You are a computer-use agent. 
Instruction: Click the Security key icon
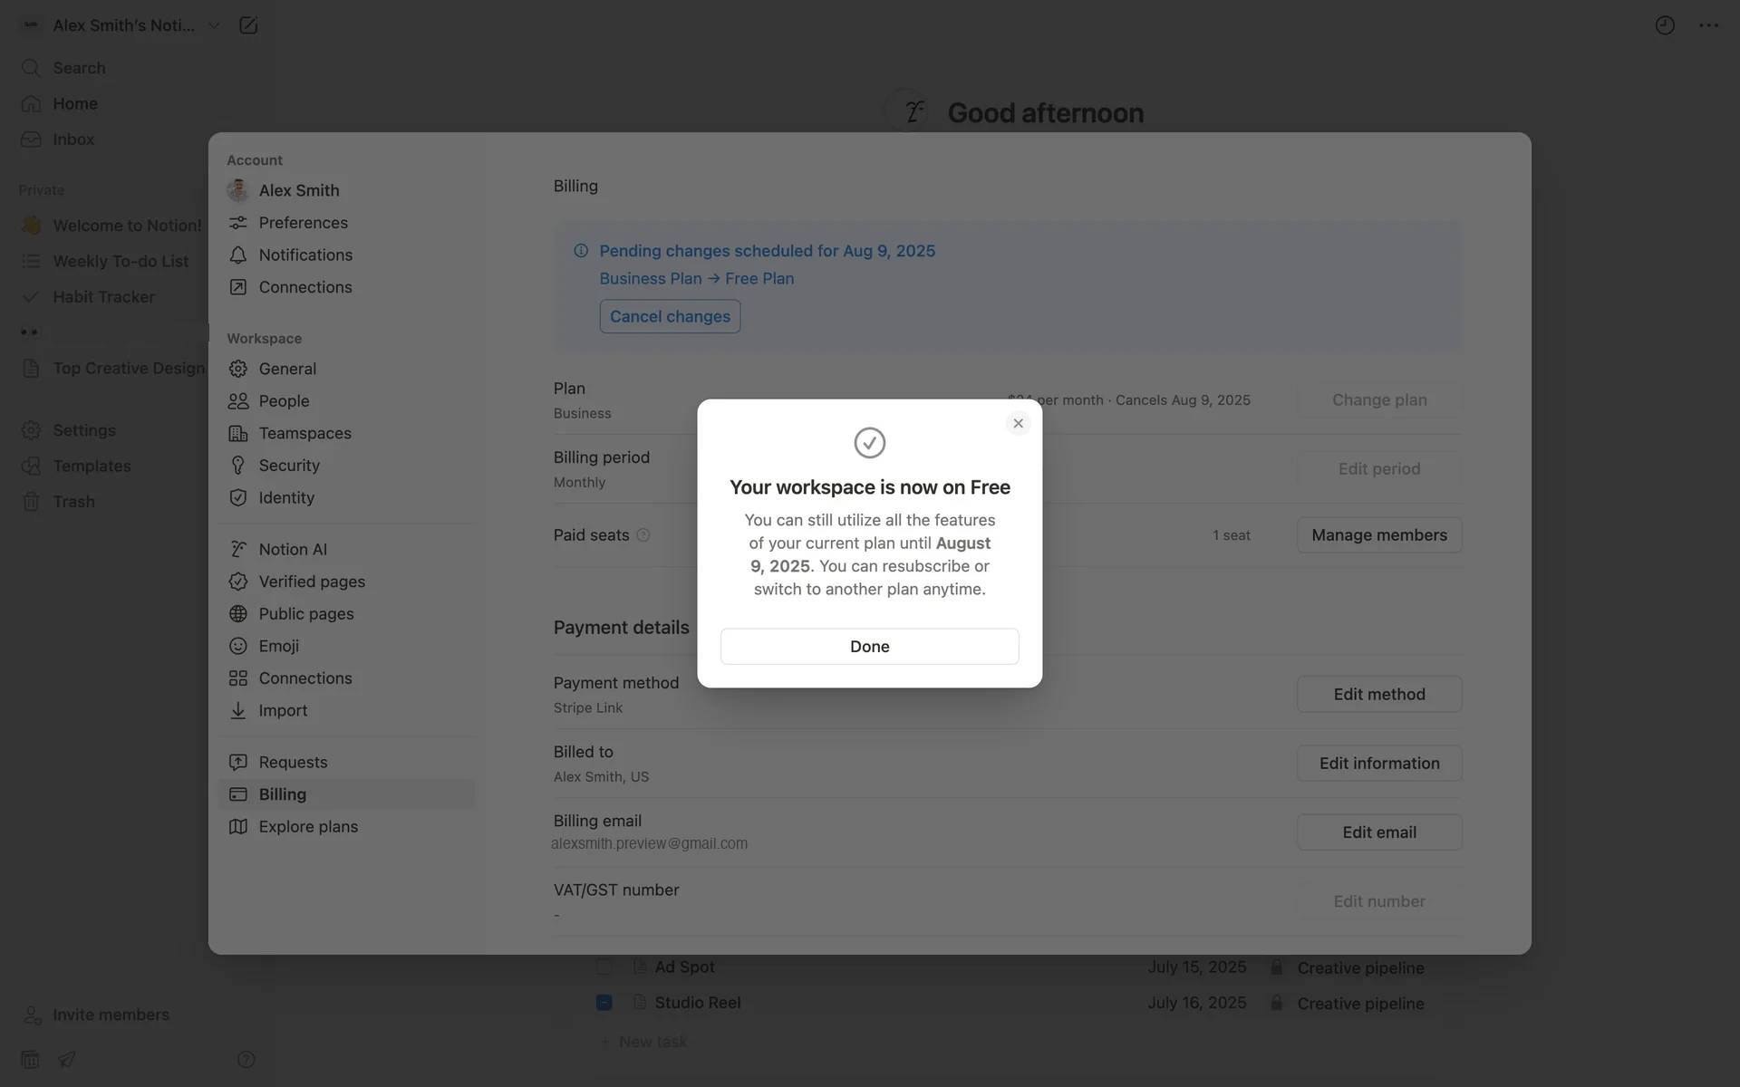pyautogui.click(x=237, y=465)
